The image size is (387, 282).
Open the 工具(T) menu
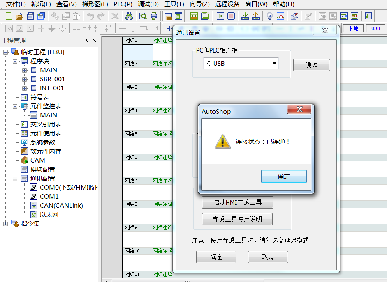tap(174, 5)
